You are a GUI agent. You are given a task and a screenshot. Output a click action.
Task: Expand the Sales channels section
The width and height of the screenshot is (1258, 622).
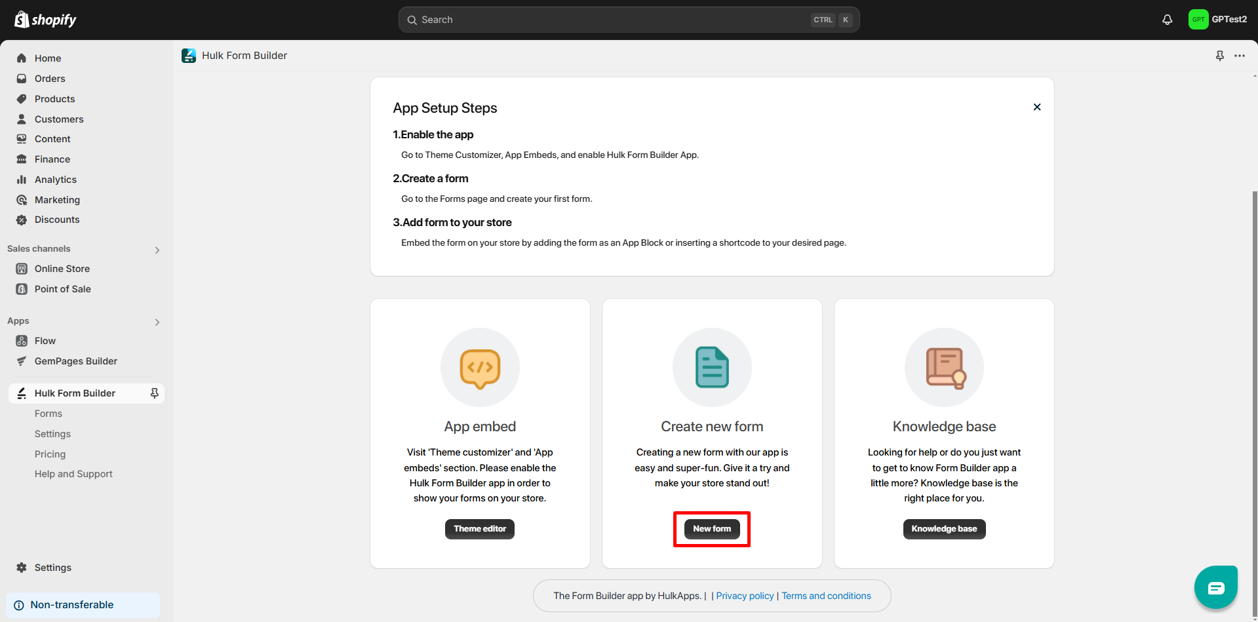(x=157, y=250)
